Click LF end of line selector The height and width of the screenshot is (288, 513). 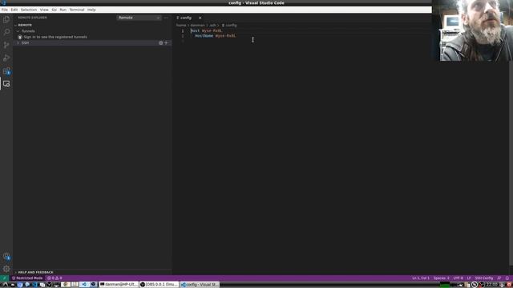469,278
